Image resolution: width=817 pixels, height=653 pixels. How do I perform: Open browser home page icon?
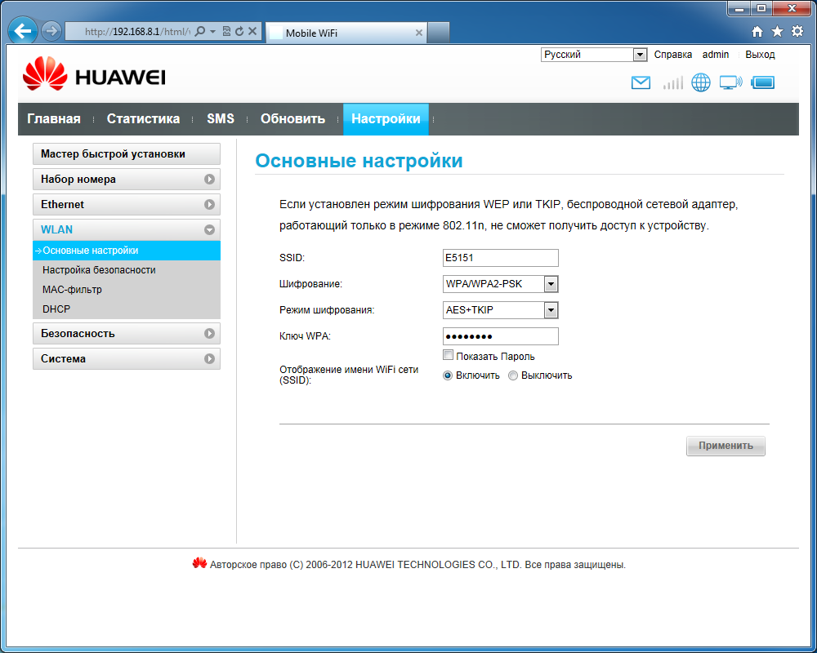757,32
